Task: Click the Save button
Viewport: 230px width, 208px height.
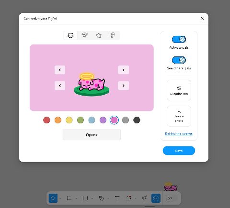Action: (x=179, y=151)
